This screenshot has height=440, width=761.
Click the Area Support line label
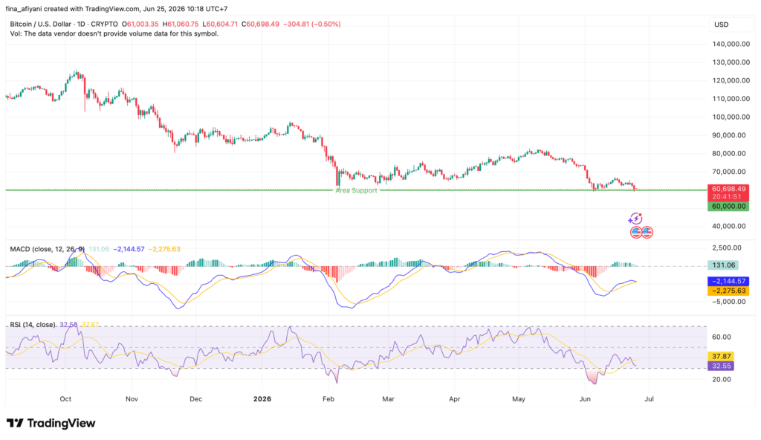pos(356,190)
